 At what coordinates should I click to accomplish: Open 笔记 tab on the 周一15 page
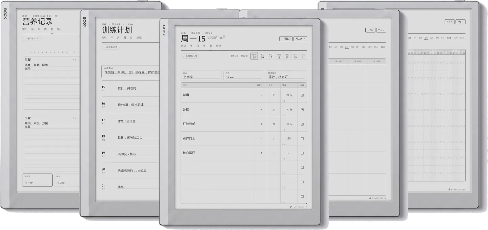click(218, 46)
